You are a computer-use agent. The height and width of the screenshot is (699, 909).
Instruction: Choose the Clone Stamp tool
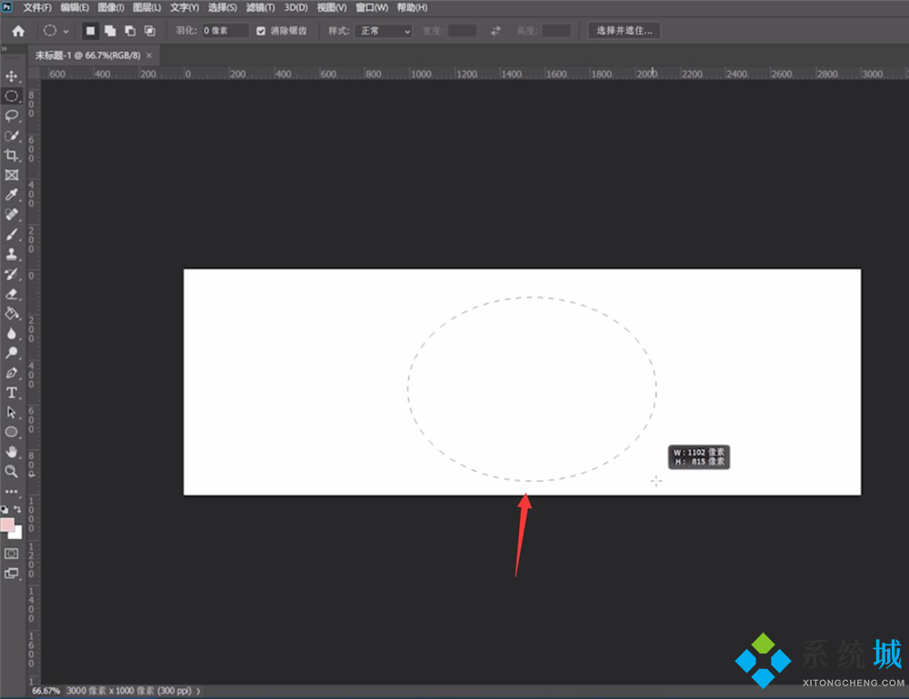12,254
